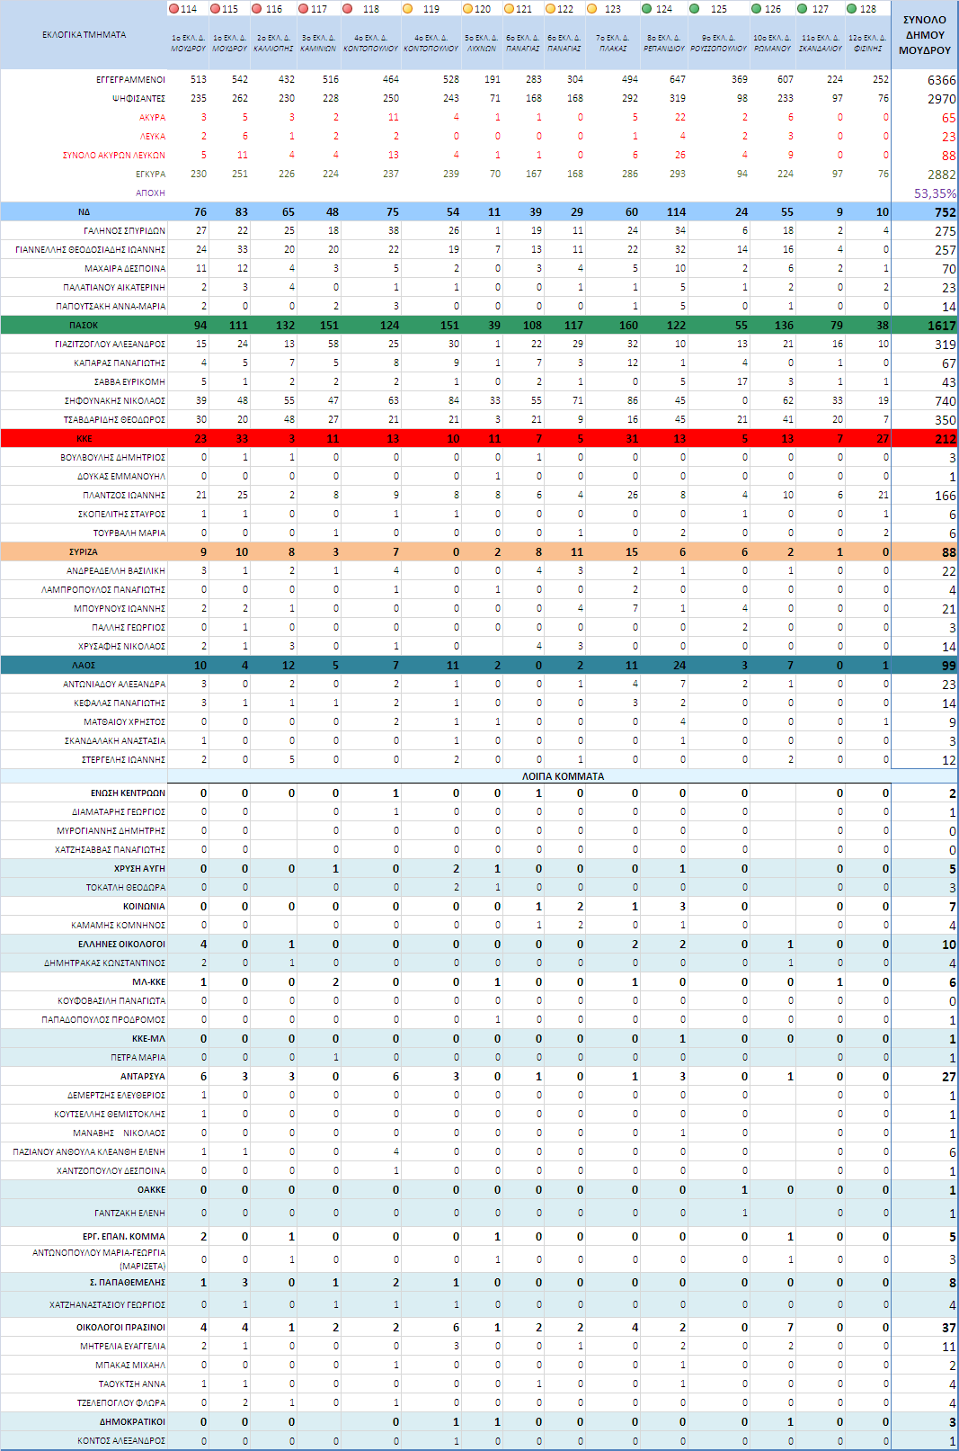This screenshot has height=1451, width=959.
Task: Click candidate ΣΗΦΟΥΝΑΚΗΣ ΝΙΚΟΛΑΟΣ row label
Action: (115, 400)
